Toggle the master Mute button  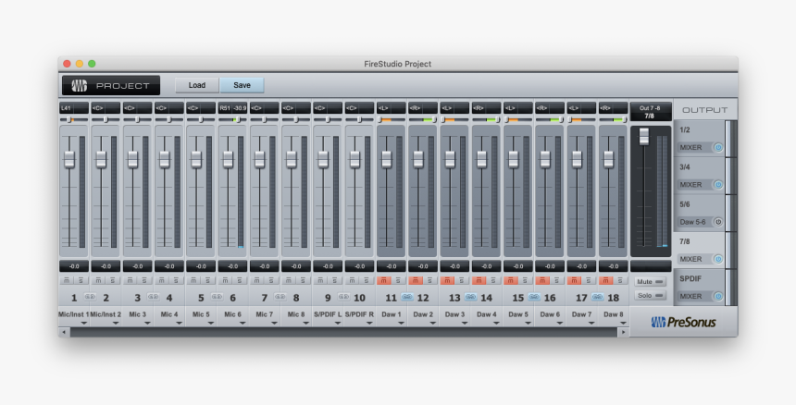(x=651, y=282)
